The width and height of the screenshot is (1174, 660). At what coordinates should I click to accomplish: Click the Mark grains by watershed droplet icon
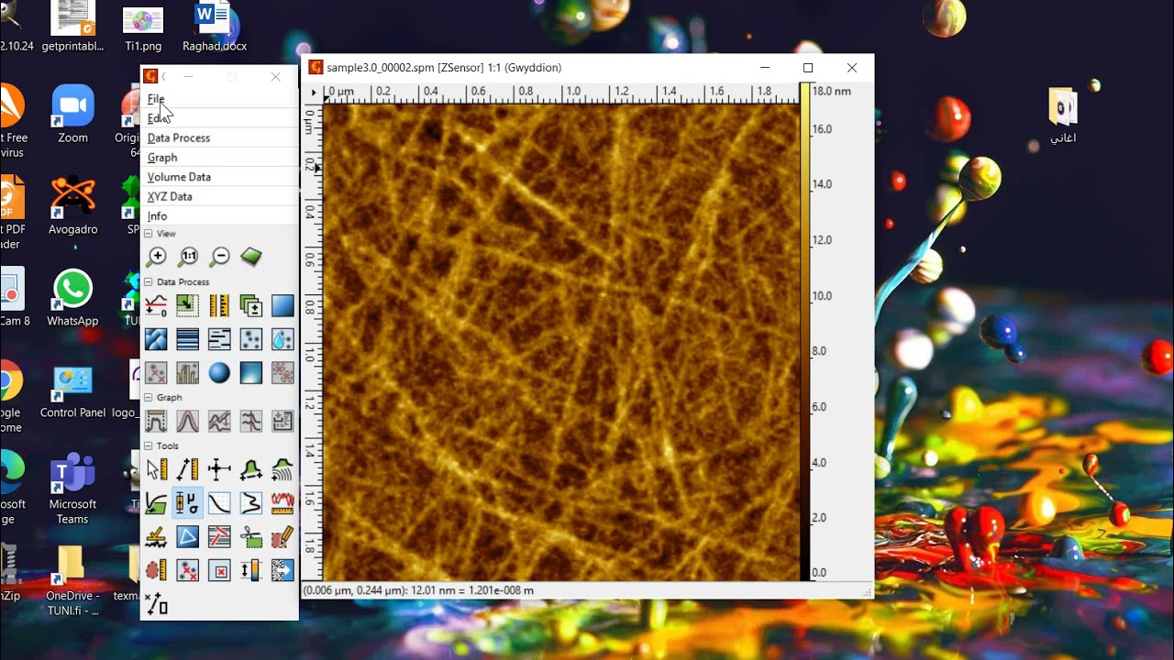[x=282, y=339]
